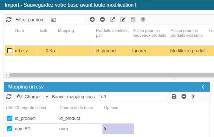Focus the Filtrer par nom field
The width and height of the screenshot is (214, 137).
[67, 20]
